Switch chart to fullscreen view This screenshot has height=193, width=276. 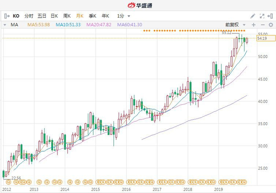click(x=262, y=16)
